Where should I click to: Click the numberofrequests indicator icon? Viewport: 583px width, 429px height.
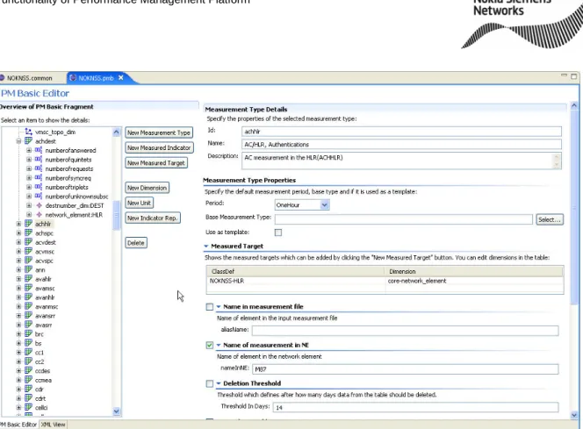click(x=39, y=168)
